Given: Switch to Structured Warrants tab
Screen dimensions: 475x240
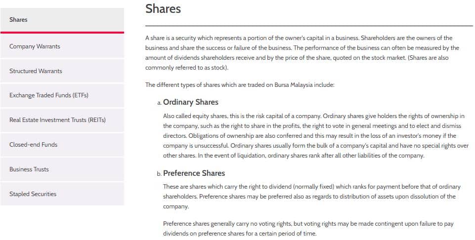Looking at the screenshot, I should pyautogui.click(x=62, y=71).
